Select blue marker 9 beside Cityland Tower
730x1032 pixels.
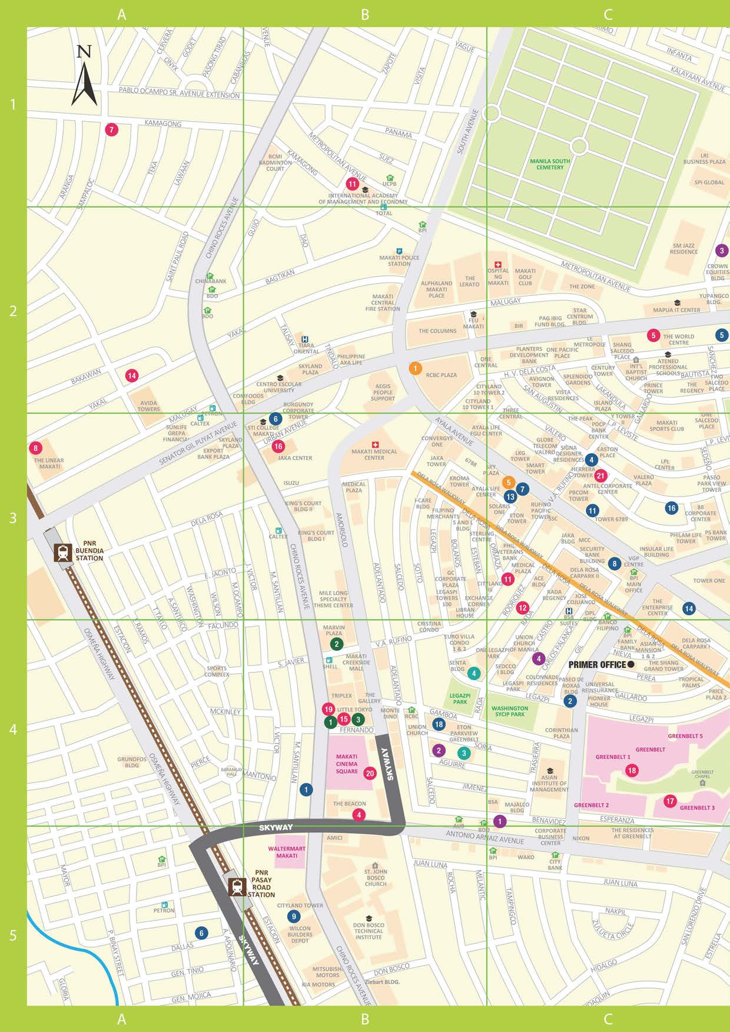[294, 916]
